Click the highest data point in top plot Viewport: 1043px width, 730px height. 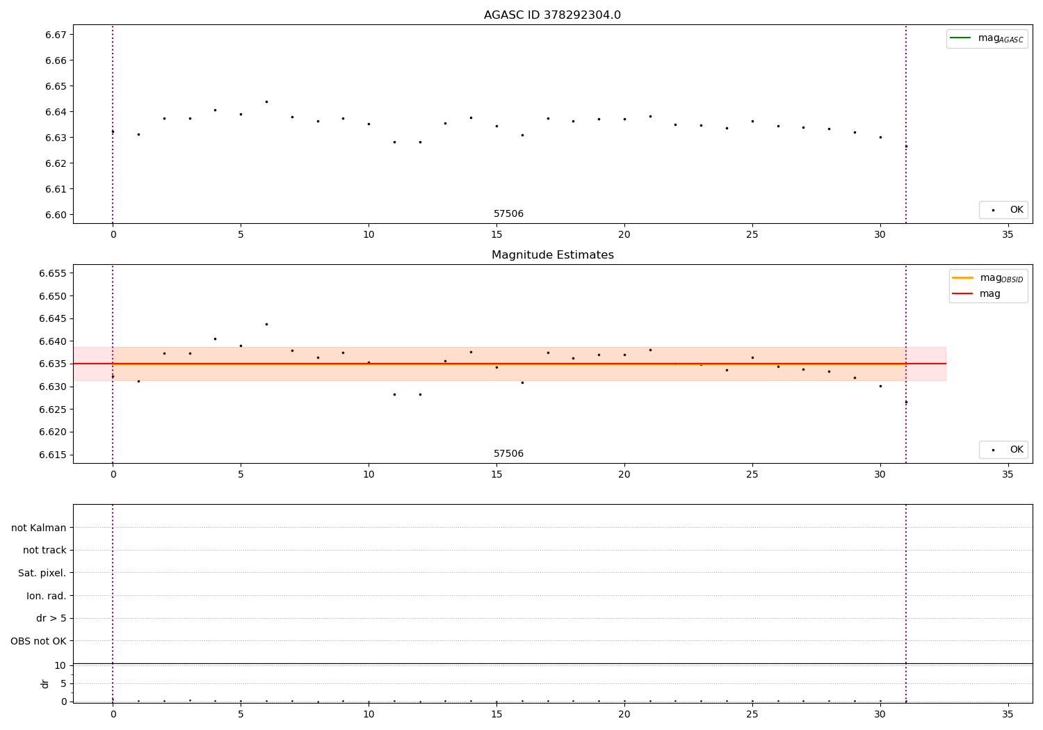(x=266, y=102)
